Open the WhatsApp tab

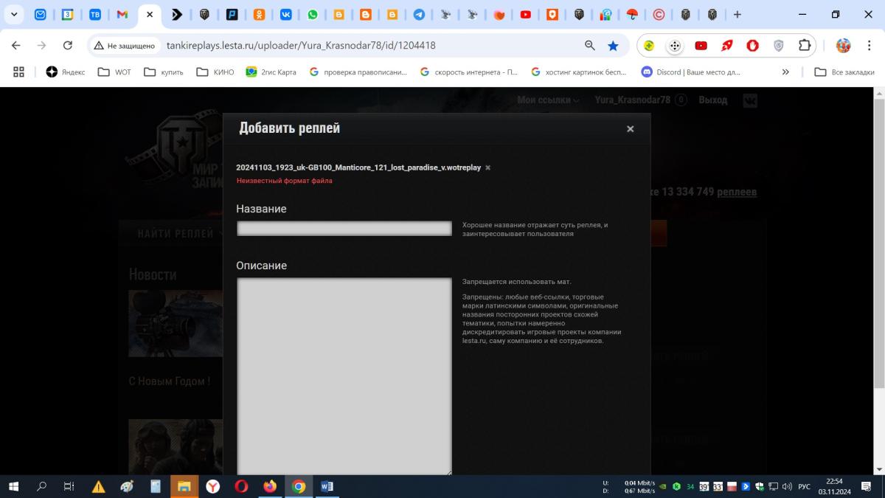pos(313,15)
